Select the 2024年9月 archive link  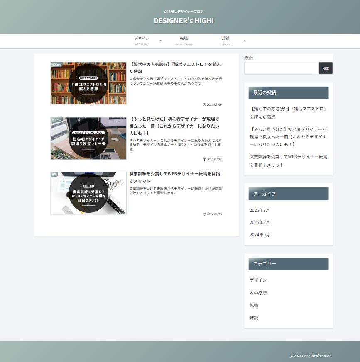(260, 235)
